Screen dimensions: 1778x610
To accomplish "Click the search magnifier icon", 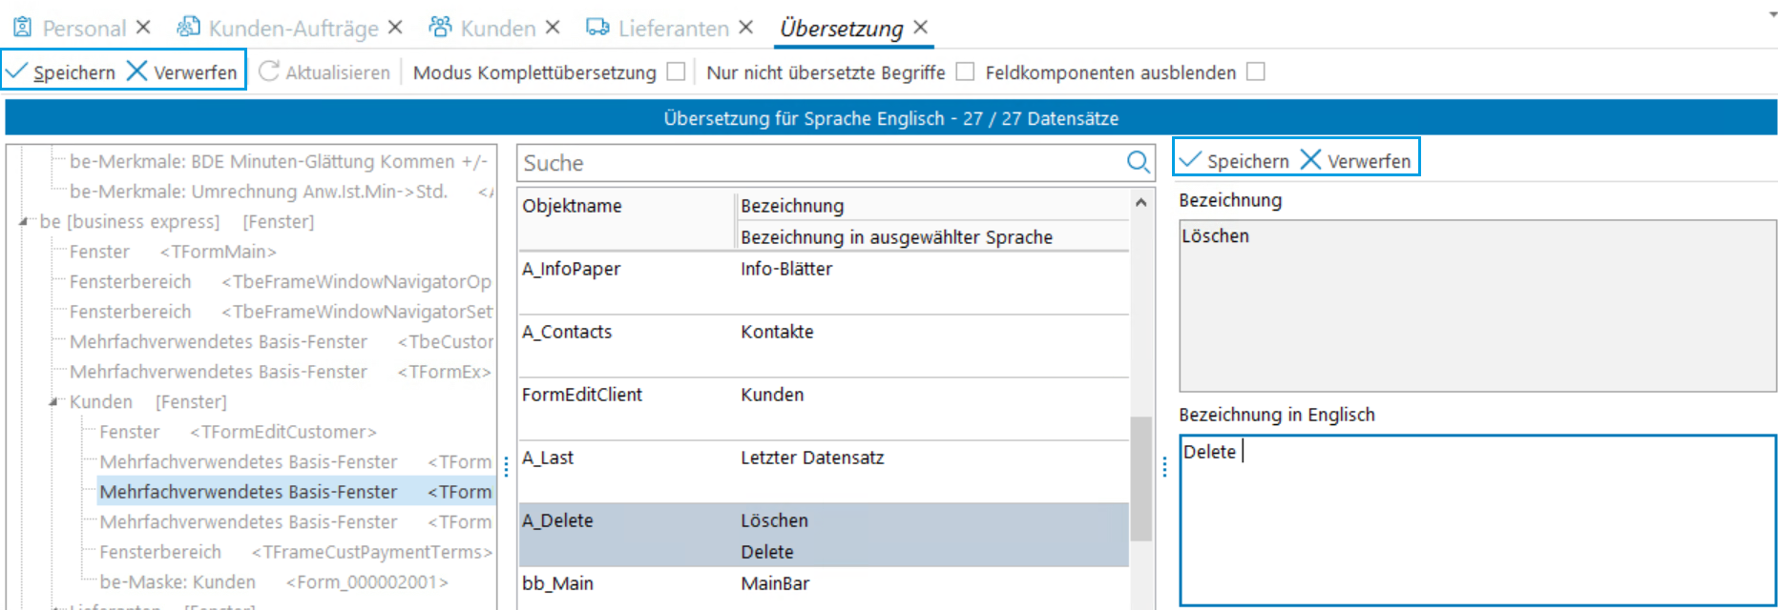I will pyautogui.click(x=1138, y=162).
